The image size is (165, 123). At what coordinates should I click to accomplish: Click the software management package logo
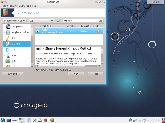click(6, 13)
